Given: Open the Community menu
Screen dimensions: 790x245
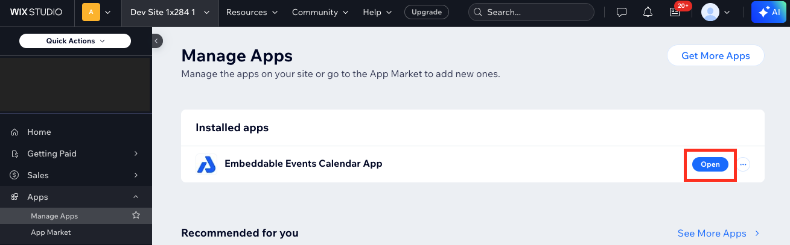Looking at the screenshot, I should (x=320, y=12).
